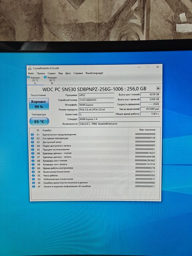Click the CrystalDiskInfo title bar app icon

tap(30, 68)
